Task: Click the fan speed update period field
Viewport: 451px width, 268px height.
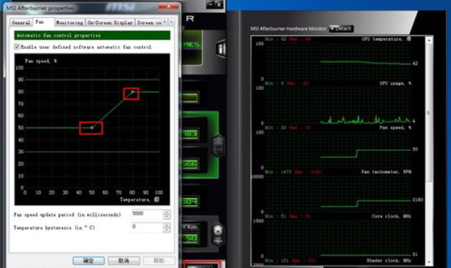Action: pyautogui.click(x=148, y=215)
